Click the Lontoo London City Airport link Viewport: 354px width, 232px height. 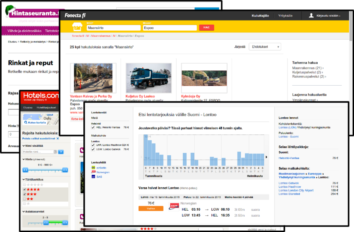(x=296, y=190)
